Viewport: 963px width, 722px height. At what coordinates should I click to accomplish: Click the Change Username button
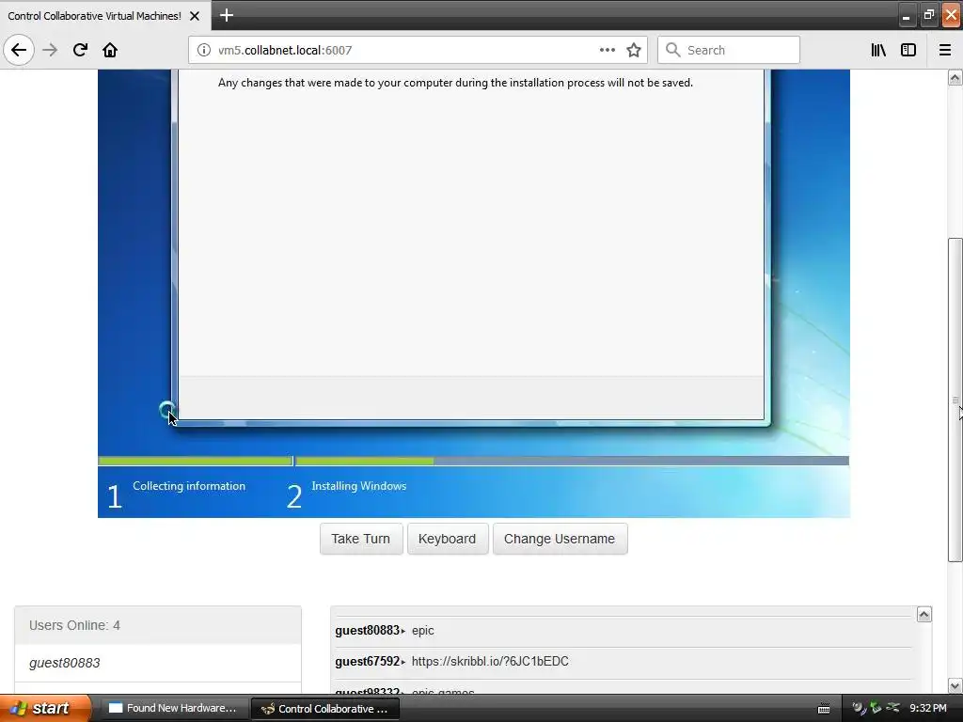560,539
